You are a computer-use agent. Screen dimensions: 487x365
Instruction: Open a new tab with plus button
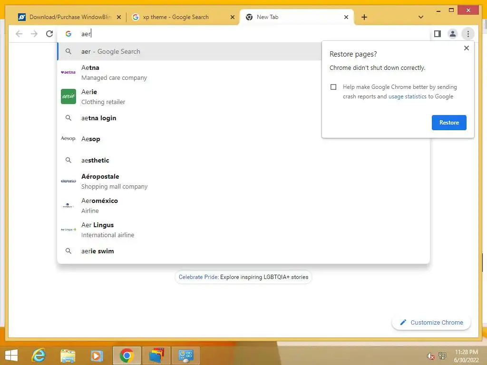(x=364, y=17)
